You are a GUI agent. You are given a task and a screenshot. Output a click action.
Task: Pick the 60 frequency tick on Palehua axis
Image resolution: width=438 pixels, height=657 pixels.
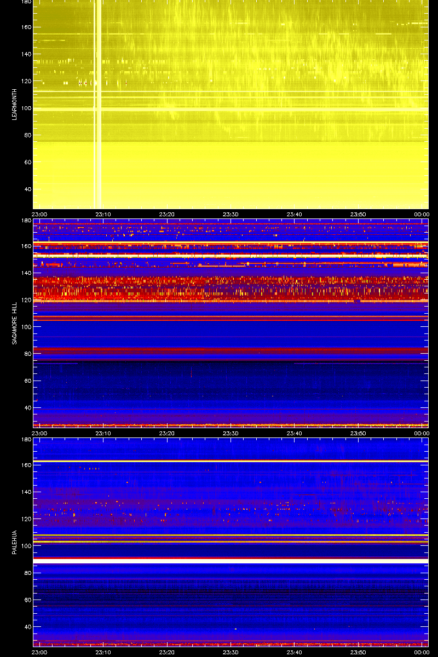point(27,600)
